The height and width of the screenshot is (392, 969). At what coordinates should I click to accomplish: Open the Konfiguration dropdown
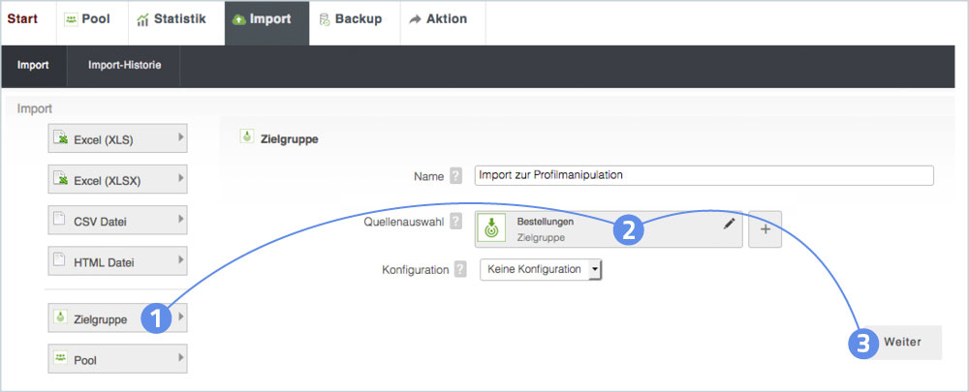point(541,270)
